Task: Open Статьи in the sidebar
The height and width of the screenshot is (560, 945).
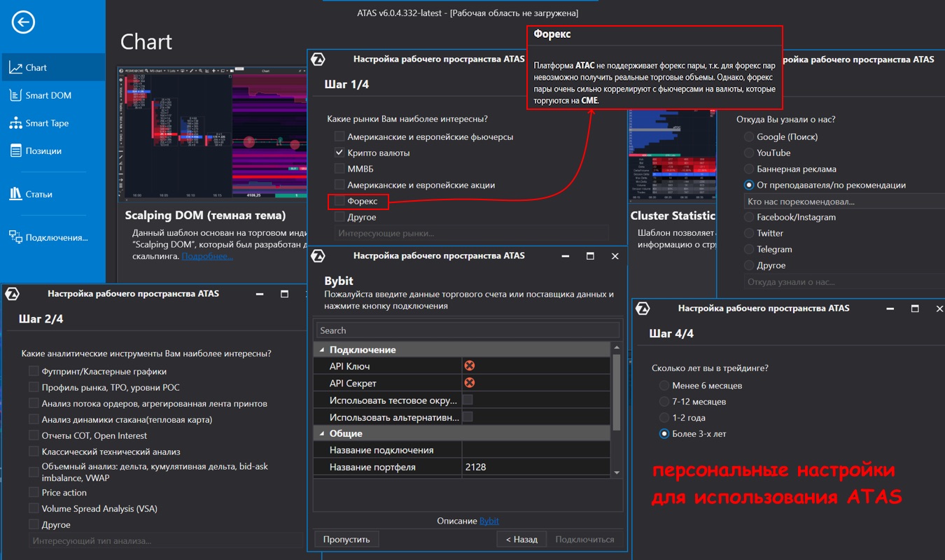Action: 52,194
